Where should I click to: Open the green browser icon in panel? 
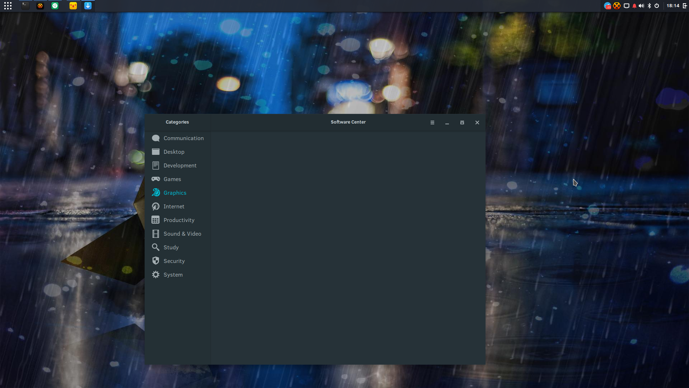pyautogui.click(x=55, y=6)
